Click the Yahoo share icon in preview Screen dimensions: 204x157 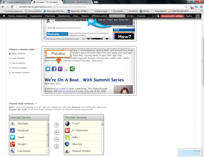pos(60,69)
